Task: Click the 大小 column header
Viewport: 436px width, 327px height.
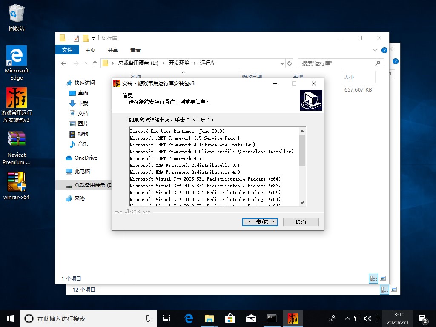Action: pyautogui.click(x=358, y=77)
